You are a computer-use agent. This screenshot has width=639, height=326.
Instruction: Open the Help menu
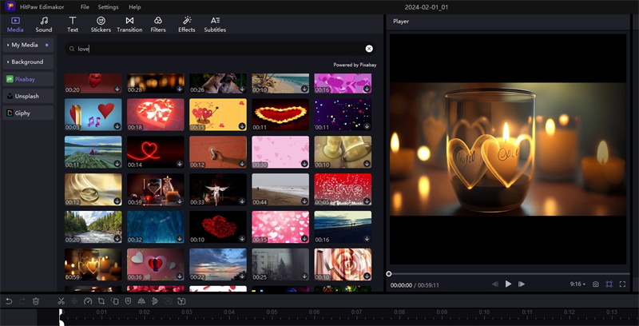[134, 7]
